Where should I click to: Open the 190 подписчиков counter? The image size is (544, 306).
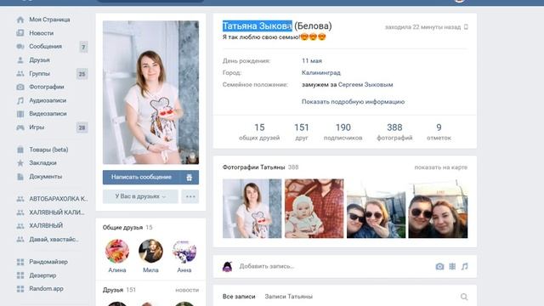343,133
